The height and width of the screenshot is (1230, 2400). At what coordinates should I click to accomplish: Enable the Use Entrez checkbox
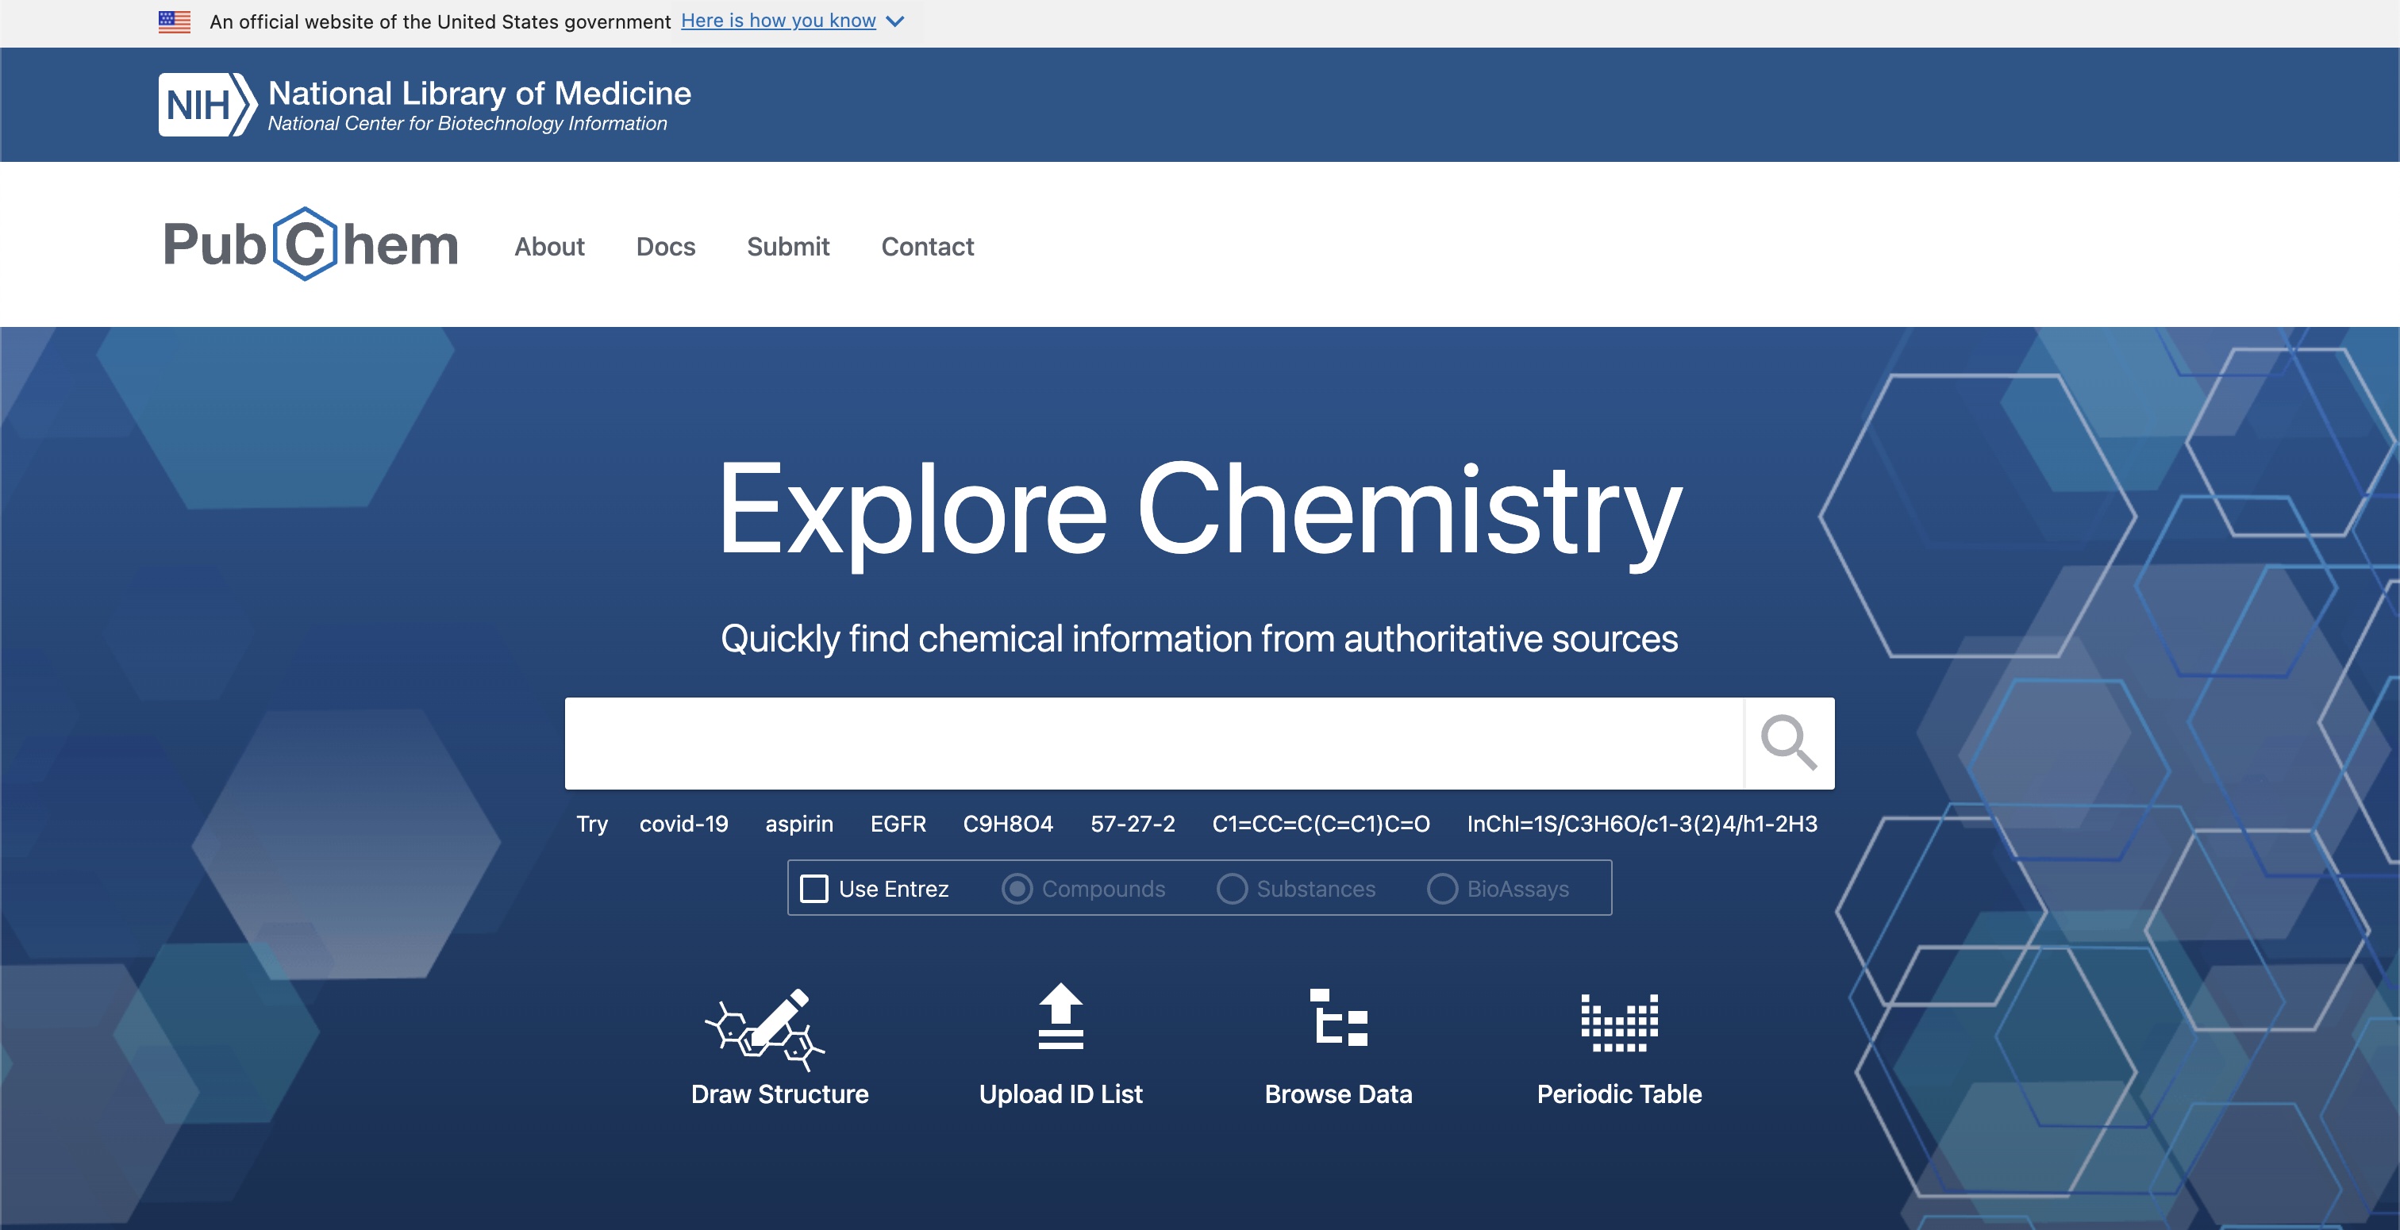coord(814,889)
